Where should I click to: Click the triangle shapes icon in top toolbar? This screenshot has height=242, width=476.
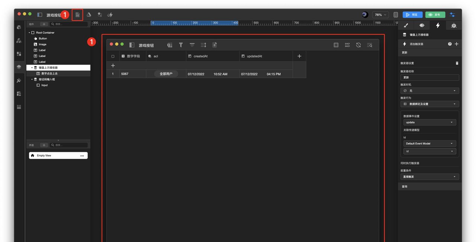click(89, 15)
